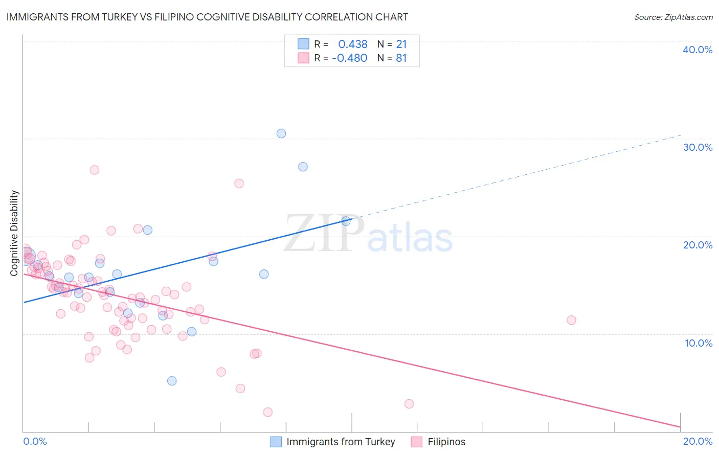Select the highest blue point near 30%
This screenshot has height=456, width=719.
pyautogui.click(x=281, y=133)
